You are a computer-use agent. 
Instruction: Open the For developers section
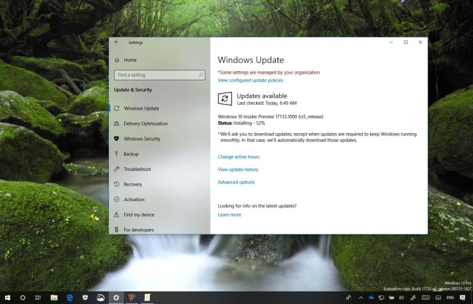pyautogui.click(x=138, y=230)
